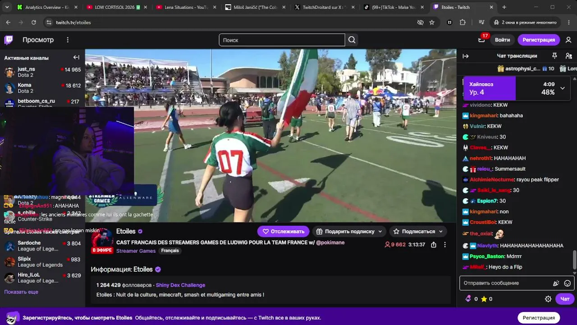
Task: Collapse the chat panel
Action: [x=466, y=56]
